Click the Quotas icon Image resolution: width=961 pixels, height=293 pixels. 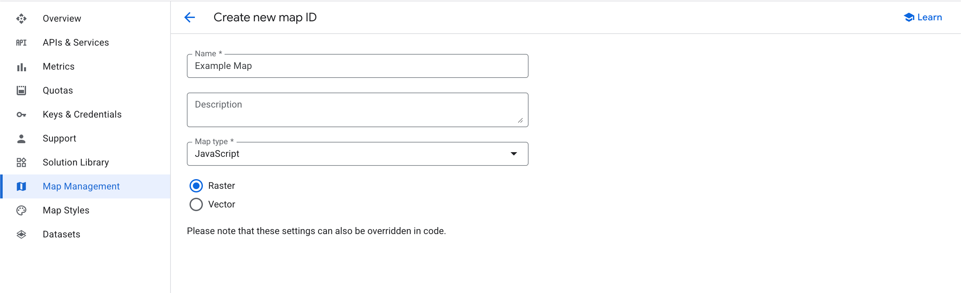(x=21, y=90)
